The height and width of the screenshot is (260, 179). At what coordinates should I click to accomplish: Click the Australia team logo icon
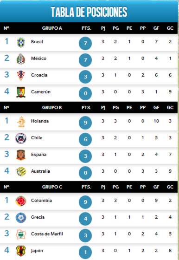tap(21, 171)
